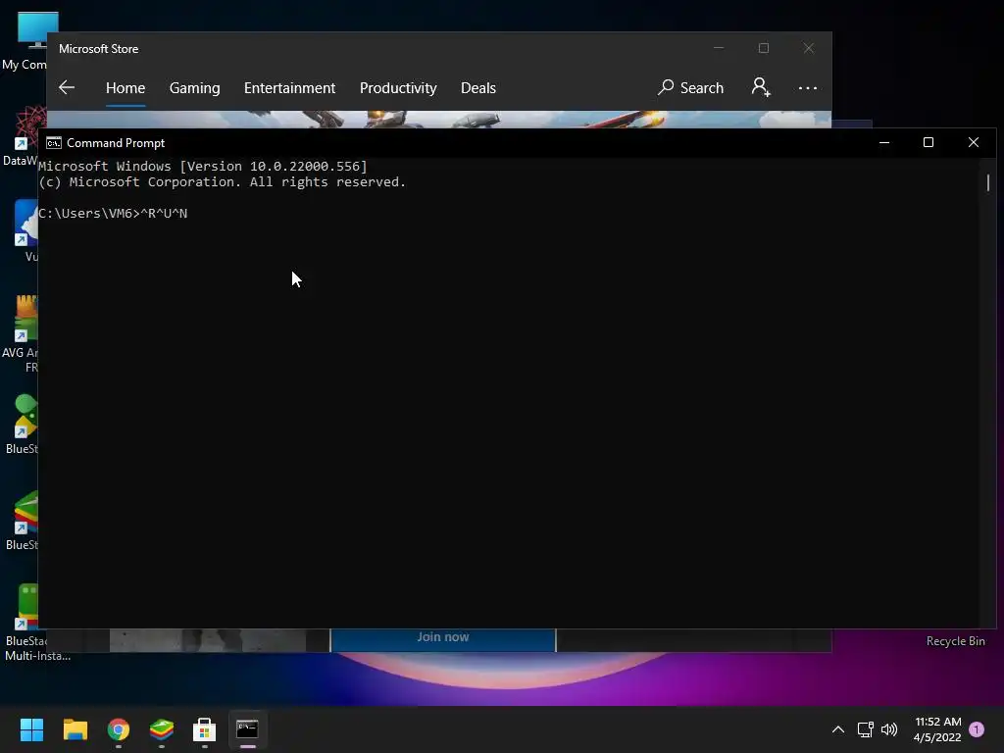Select the Recycle Bin desktop label
The width and height of the screenshot is (1004, 753).
click(x=955, y=641)
